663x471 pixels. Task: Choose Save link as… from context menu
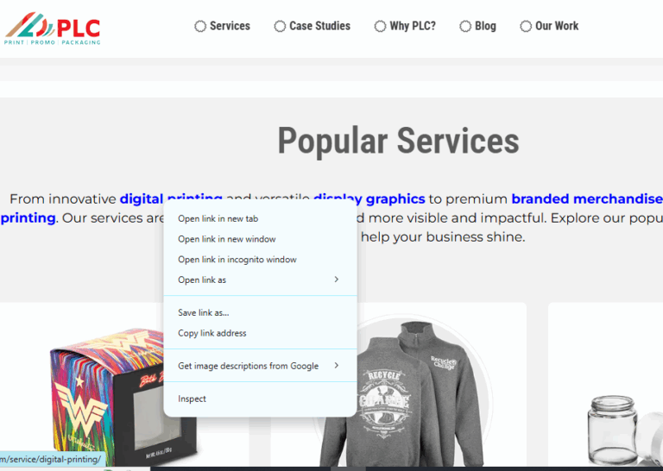click(x=203, y=313)
